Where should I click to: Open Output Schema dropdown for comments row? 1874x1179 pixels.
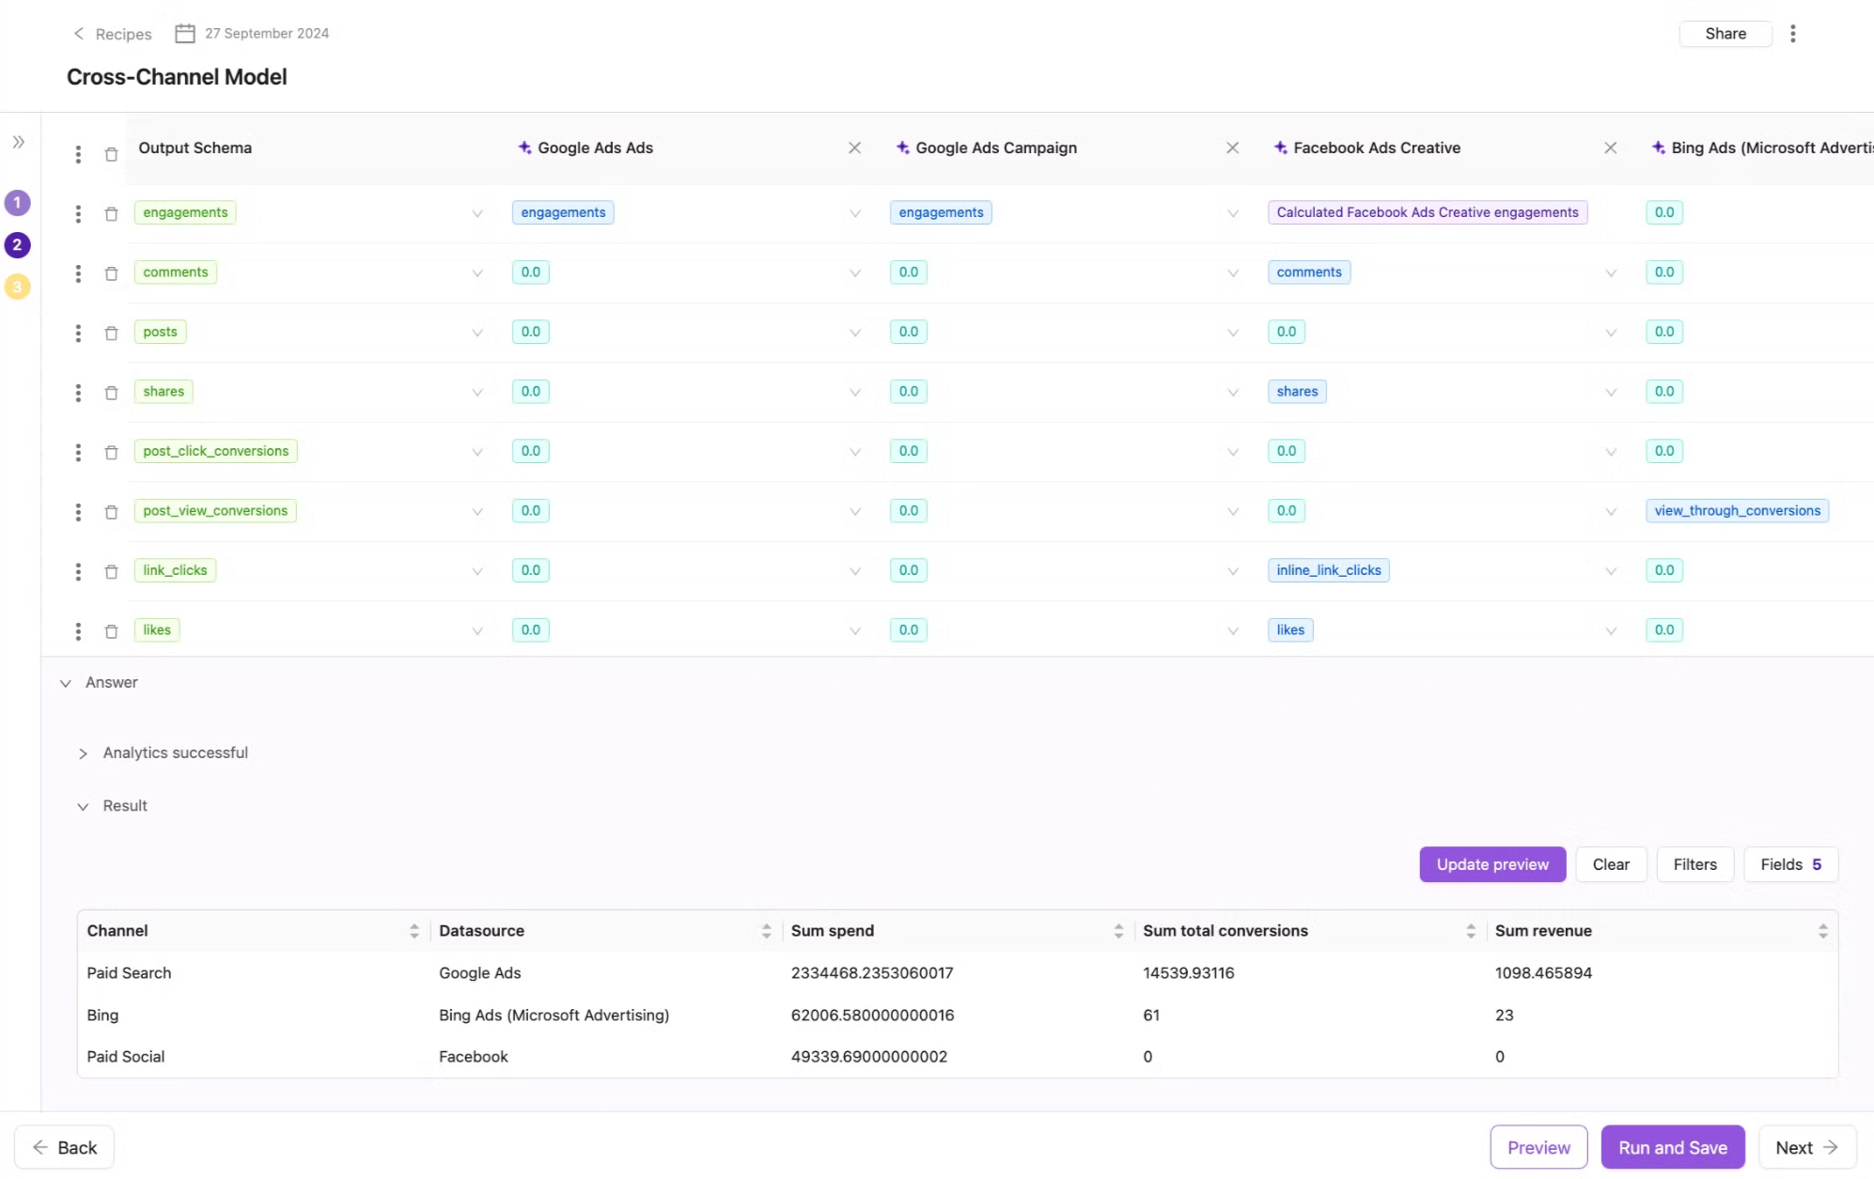click(477, 273)
